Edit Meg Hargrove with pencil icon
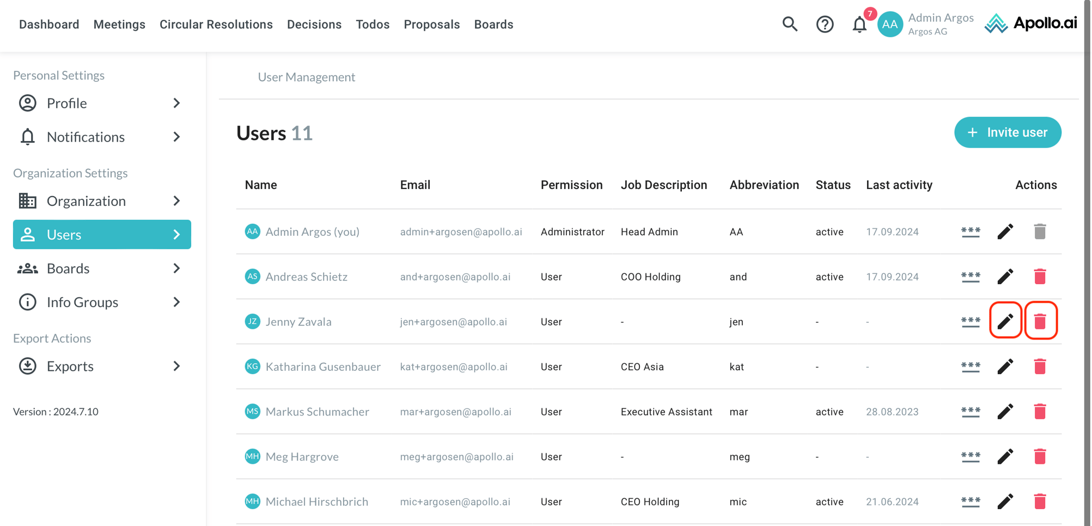Image resolution: width=1092 pixels, height=526 pixels. [x=1005, y=456]
